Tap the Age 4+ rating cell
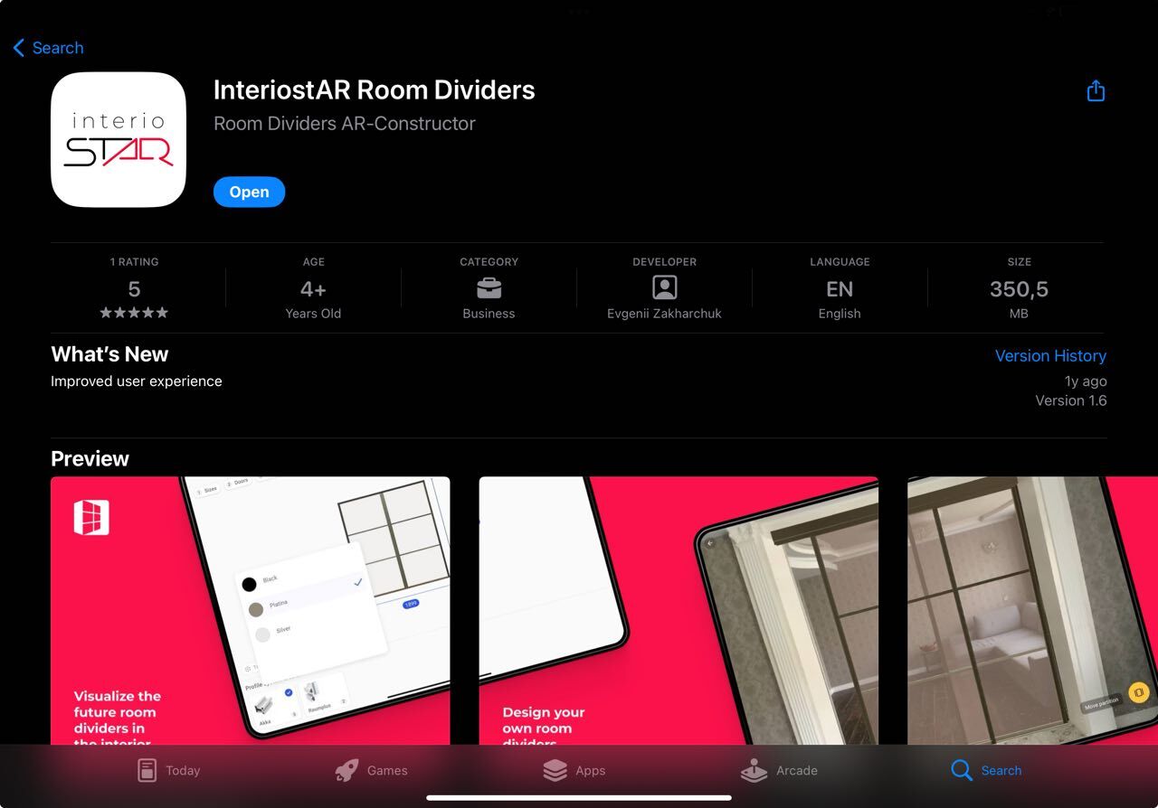This screenshot has width=1158, height=808. 313,289
